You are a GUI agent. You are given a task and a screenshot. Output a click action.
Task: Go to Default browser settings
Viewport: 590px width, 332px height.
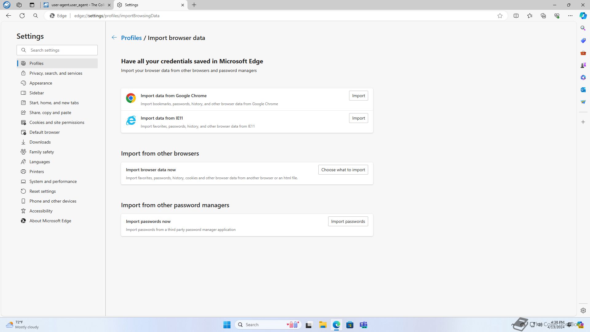[x=57, y=132]
